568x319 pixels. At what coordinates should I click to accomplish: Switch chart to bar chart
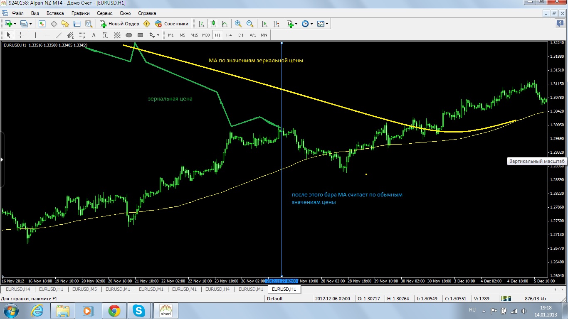201,24
